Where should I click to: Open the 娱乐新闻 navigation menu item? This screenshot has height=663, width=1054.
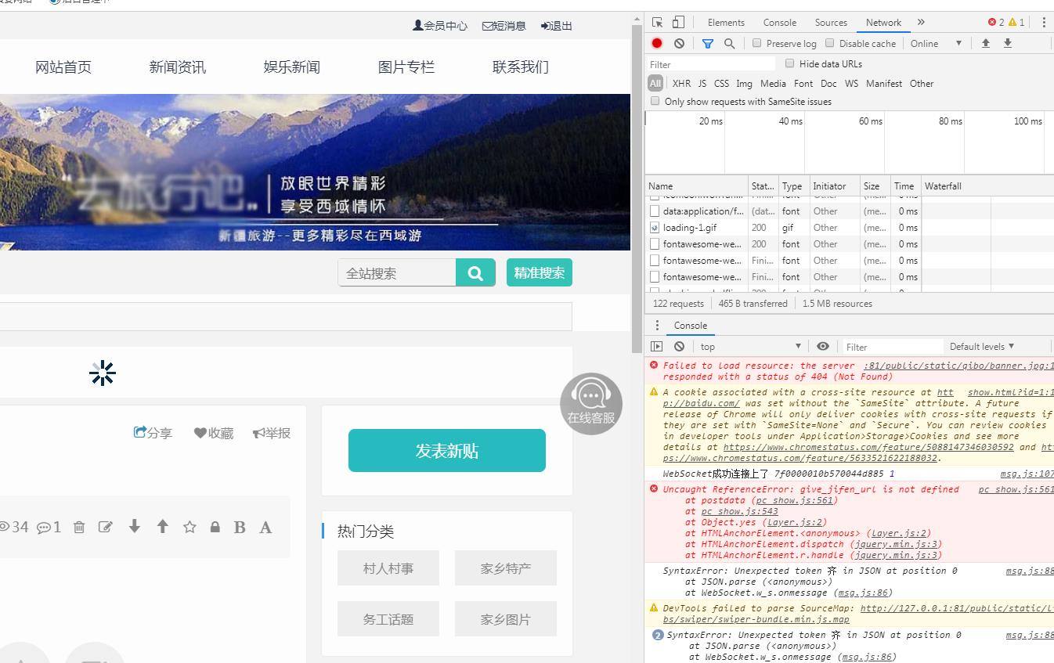tap(292, 67)
